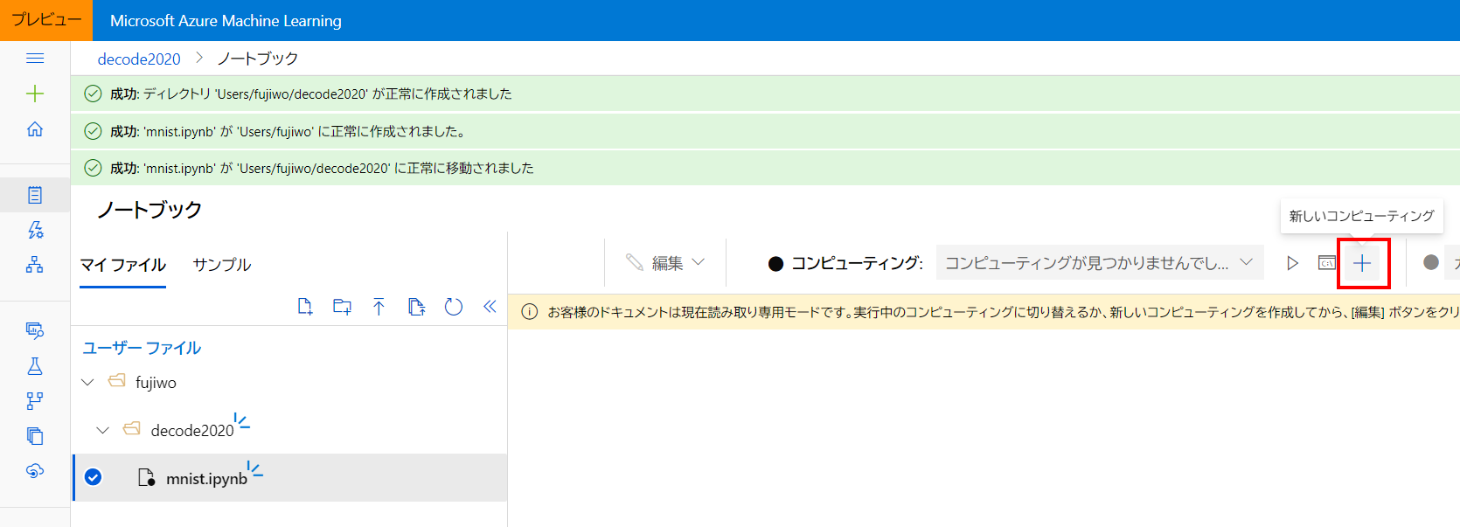The width and height of the screenshot is (1460, 527).
Task: Click the Microsoft Azure Machine Learning title
Action: click(x=226, y=20)
